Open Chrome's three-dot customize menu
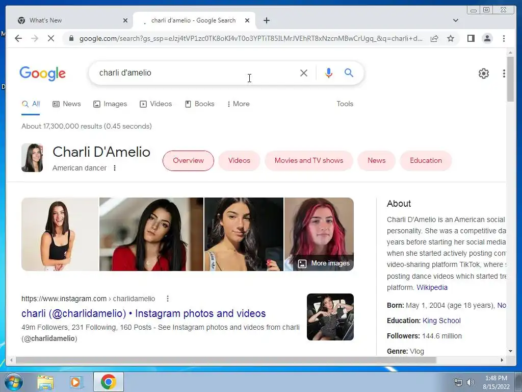522x392 pixels. pos(504,38)
